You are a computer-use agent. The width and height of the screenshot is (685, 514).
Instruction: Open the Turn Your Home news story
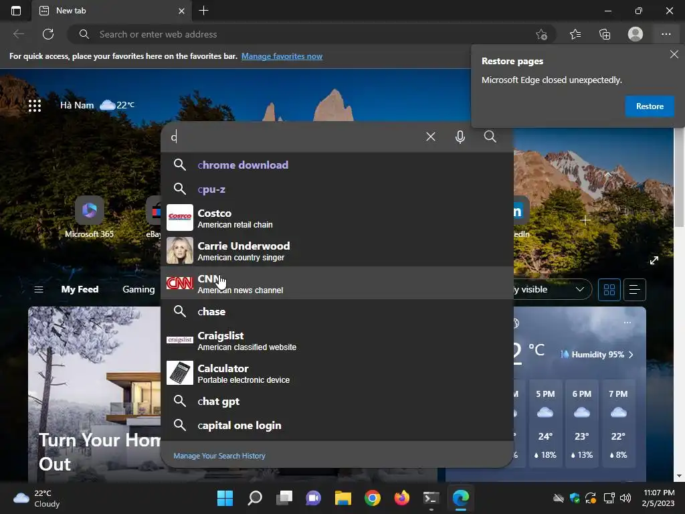click(99, 452)
